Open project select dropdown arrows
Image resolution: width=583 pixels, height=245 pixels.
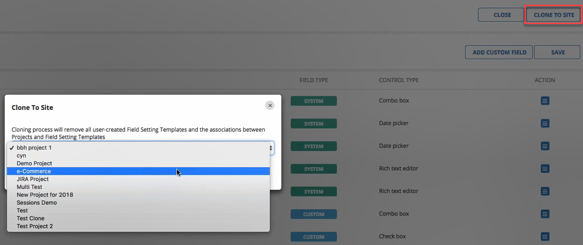(x=271, y=148)
